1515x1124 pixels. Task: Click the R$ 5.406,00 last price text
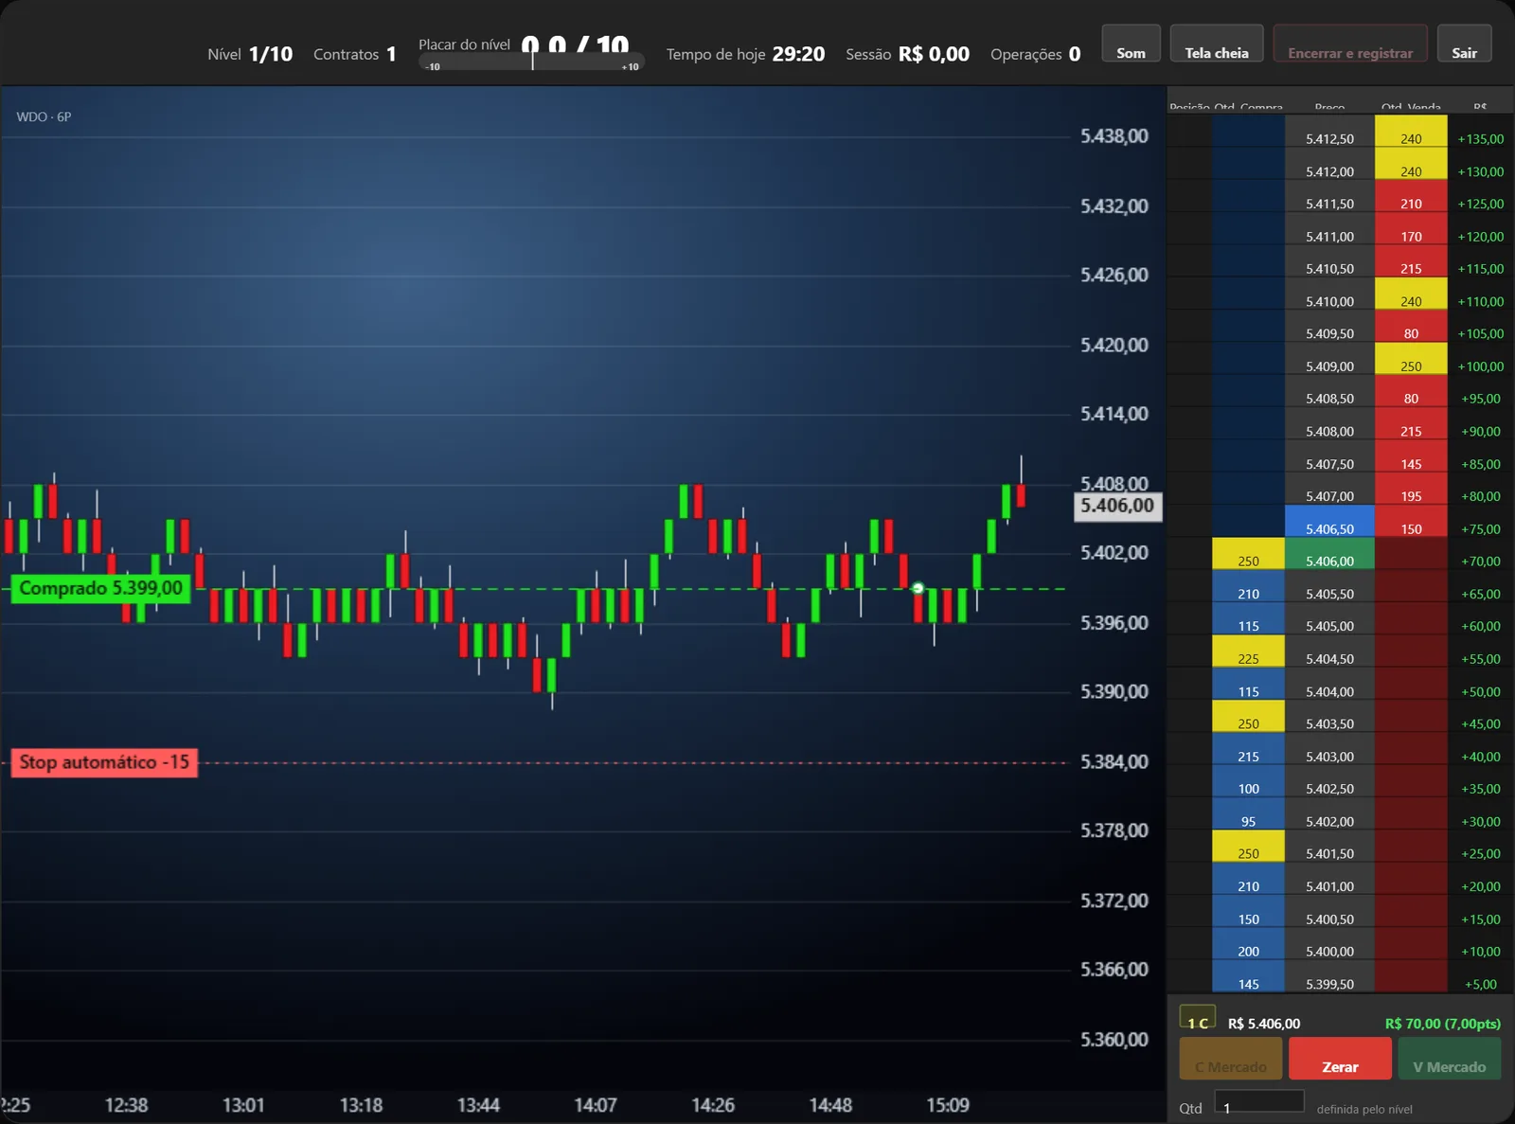click(x=1264, y=1024)
